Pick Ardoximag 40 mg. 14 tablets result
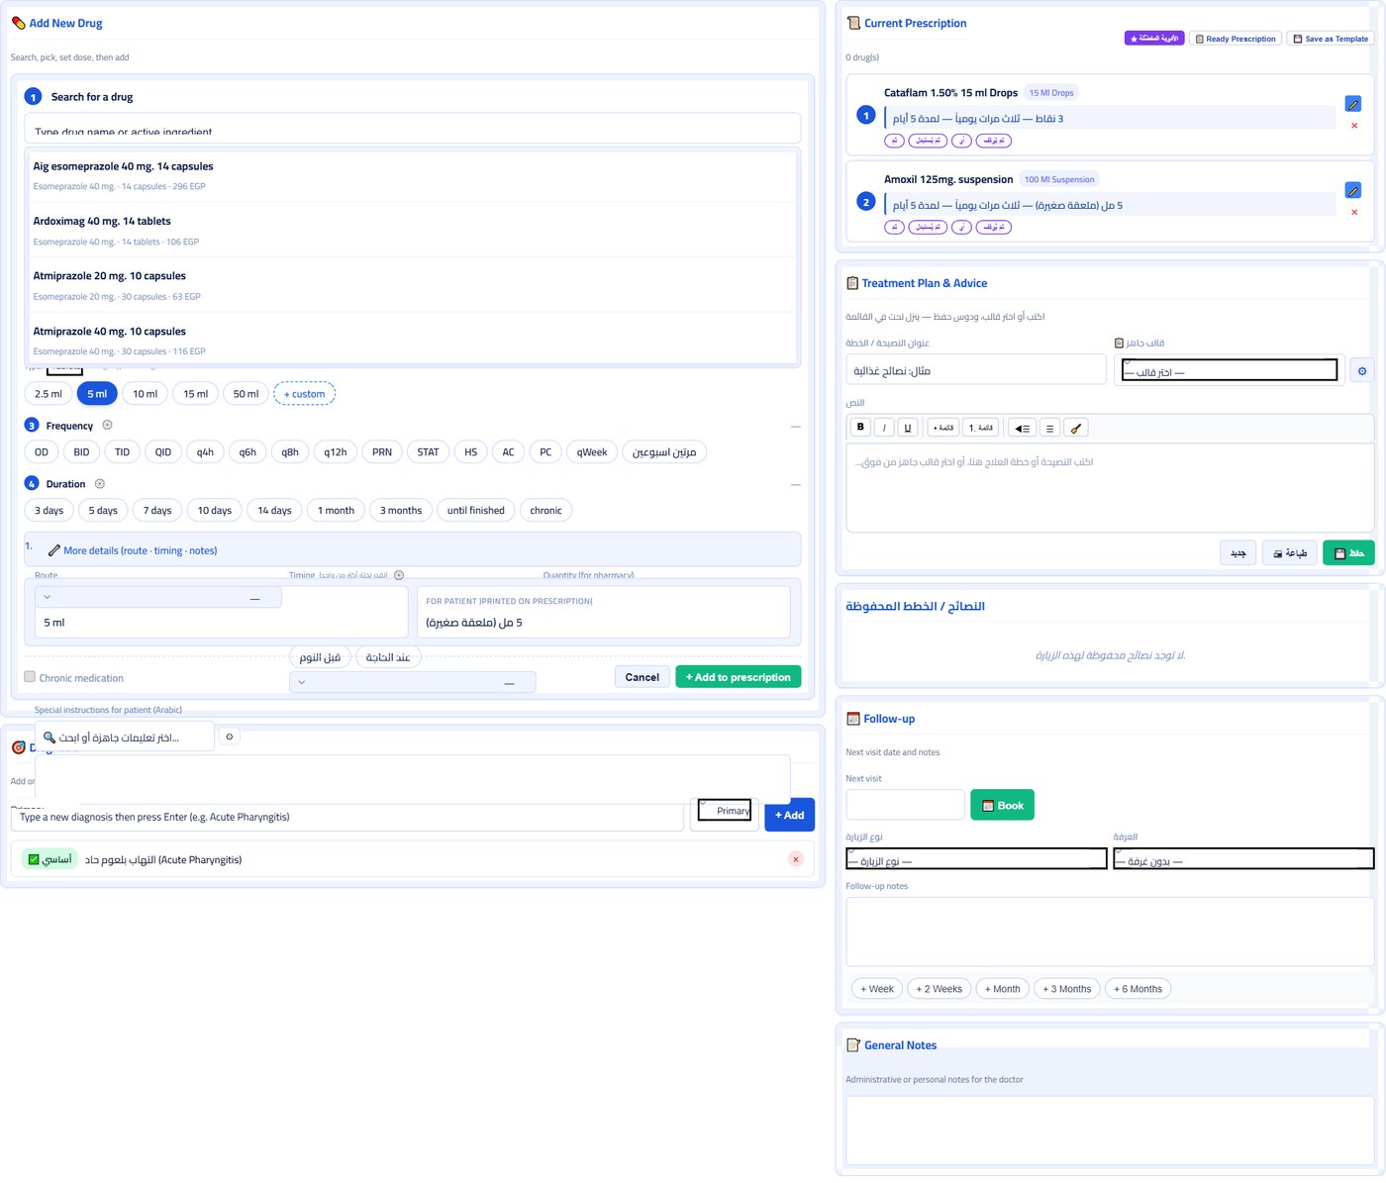Screen dimensions: 1386x1183 tap(413, 231)
